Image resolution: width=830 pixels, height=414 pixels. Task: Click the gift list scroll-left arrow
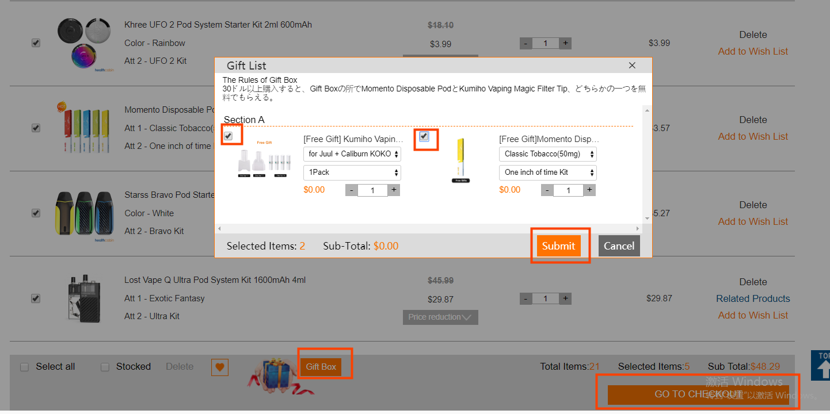(219, 229)
